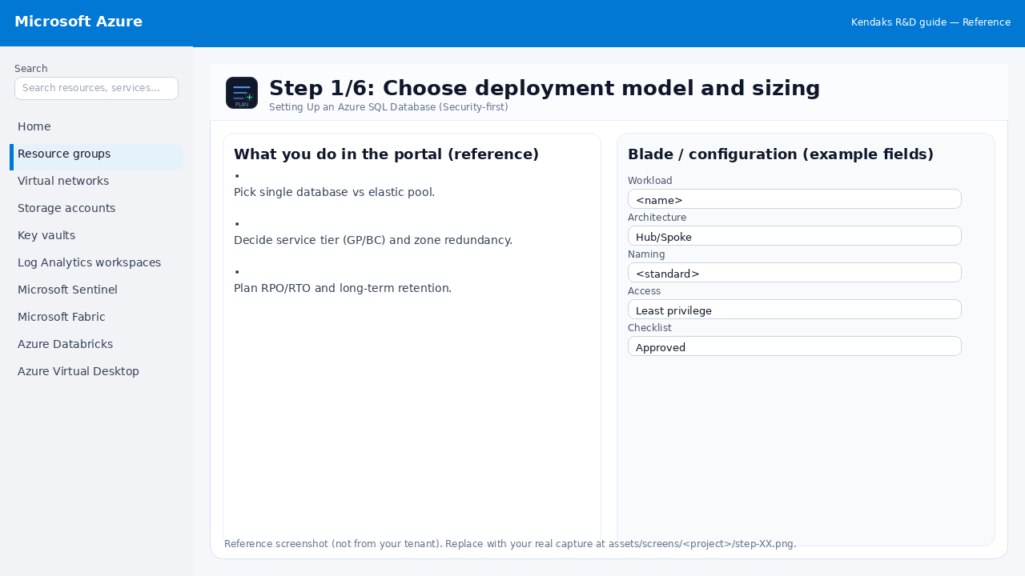Click 'Plan RPO/RTO and long-term retention.'
Viewport: 1025px width, 576px height.
coord(343,288)
